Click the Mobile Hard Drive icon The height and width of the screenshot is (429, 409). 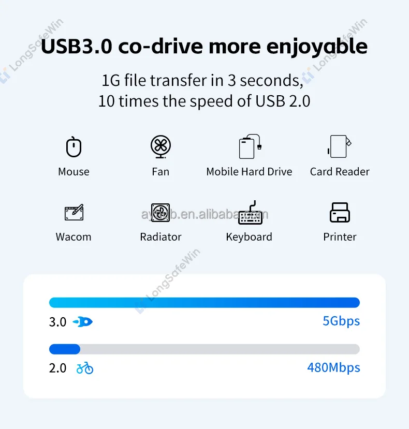(x=250, y=146)
